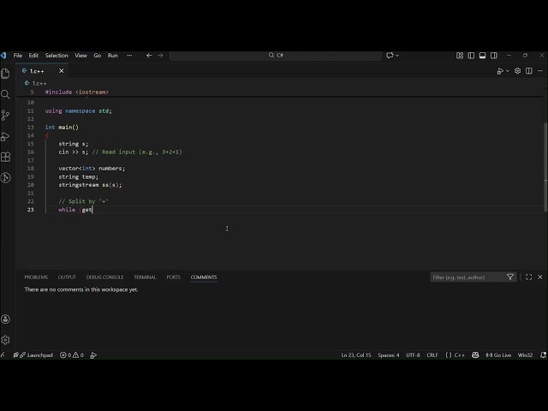Click the sticky '#include <iostream>' line
This screenshot has height=411, width=548.
76,92
